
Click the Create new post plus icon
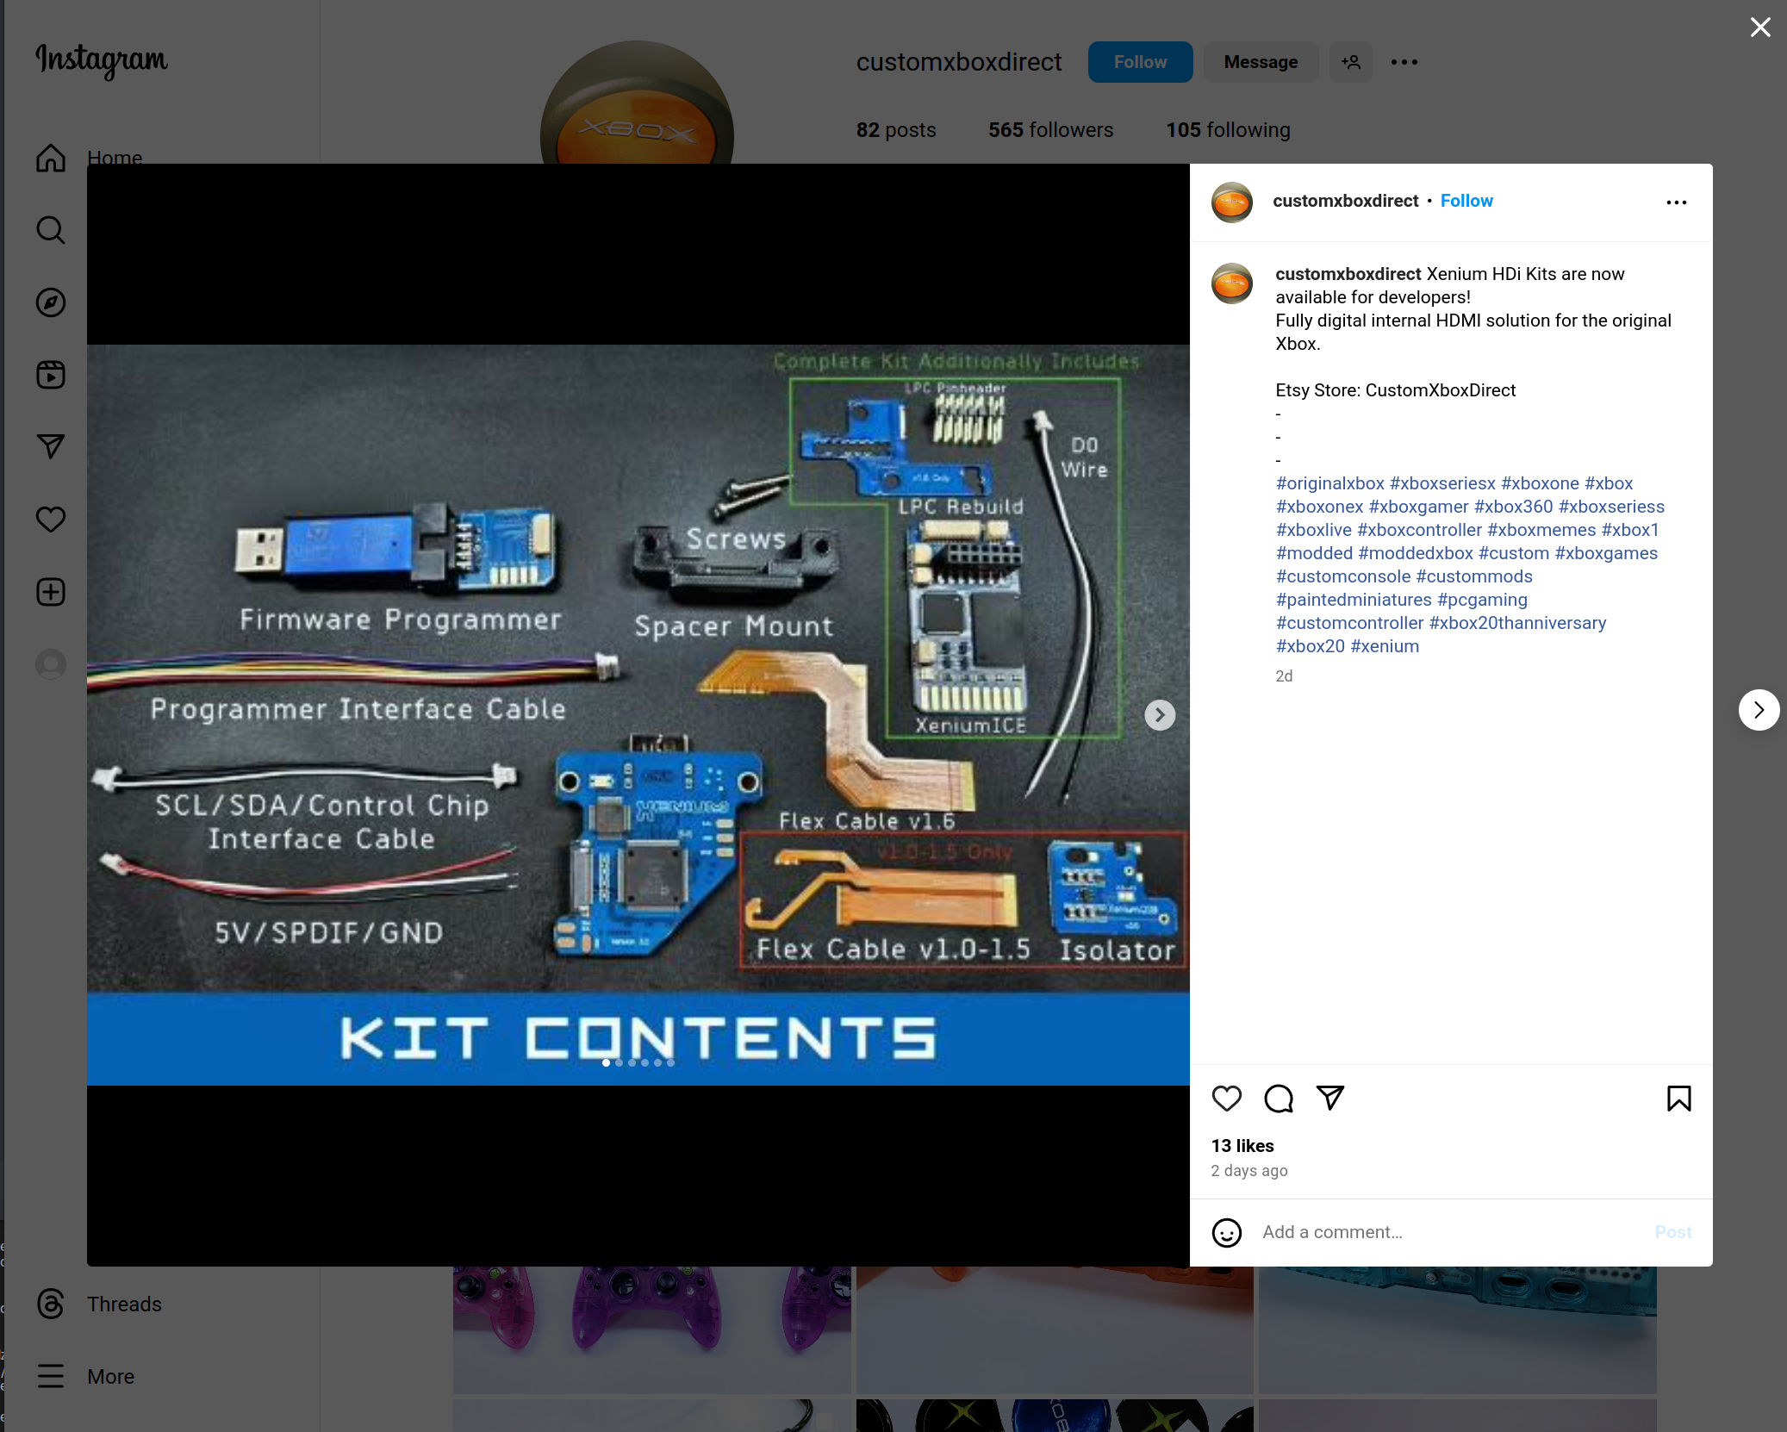(51, 592)
